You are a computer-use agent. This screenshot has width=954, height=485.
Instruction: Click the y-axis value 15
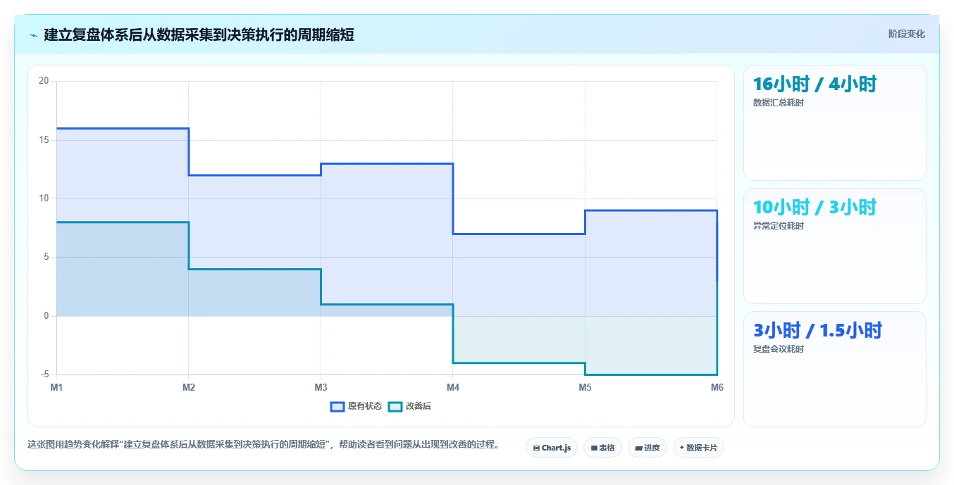44,140
